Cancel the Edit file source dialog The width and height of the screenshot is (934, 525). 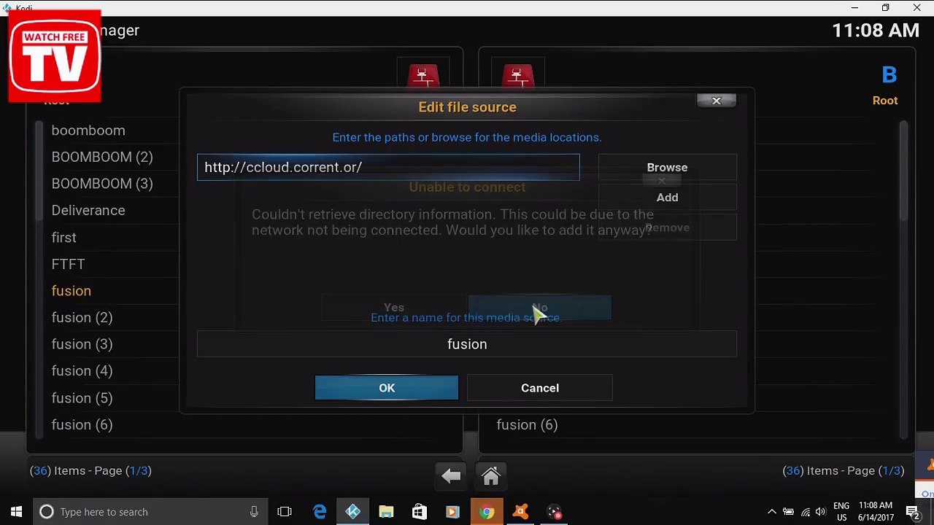540,388
